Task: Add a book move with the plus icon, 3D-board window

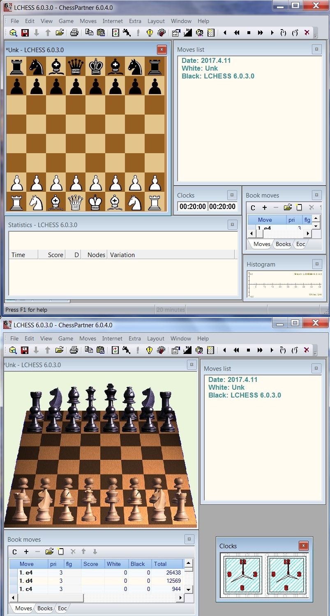Action: coord(26,552)
